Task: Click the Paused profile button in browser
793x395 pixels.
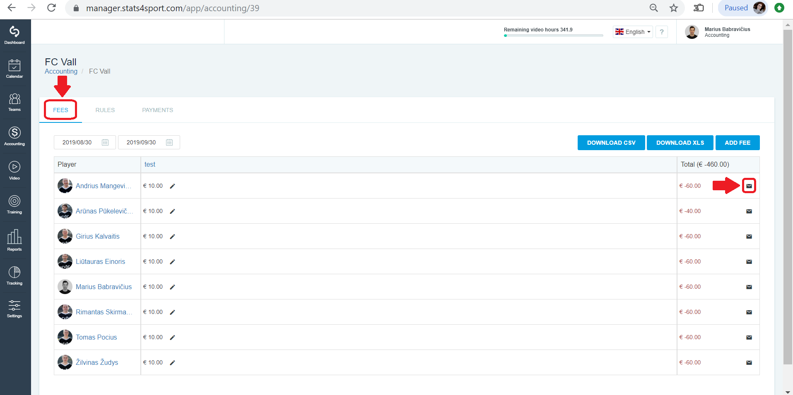Action: click(743, 8)
